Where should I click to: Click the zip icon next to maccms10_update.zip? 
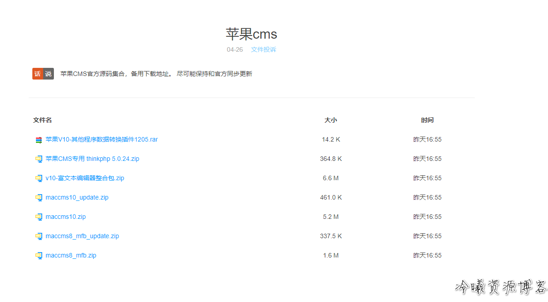point(39,198)
